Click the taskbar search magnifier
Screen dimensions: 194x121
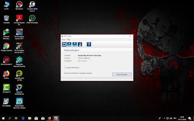(x=10, y=118)
